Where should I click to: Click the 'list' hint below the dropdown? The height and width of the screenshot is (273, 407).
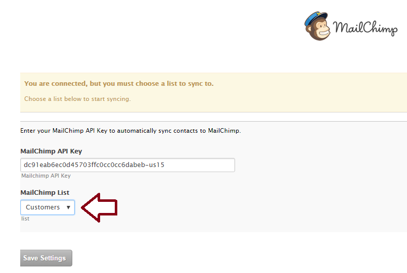[25, 219]
